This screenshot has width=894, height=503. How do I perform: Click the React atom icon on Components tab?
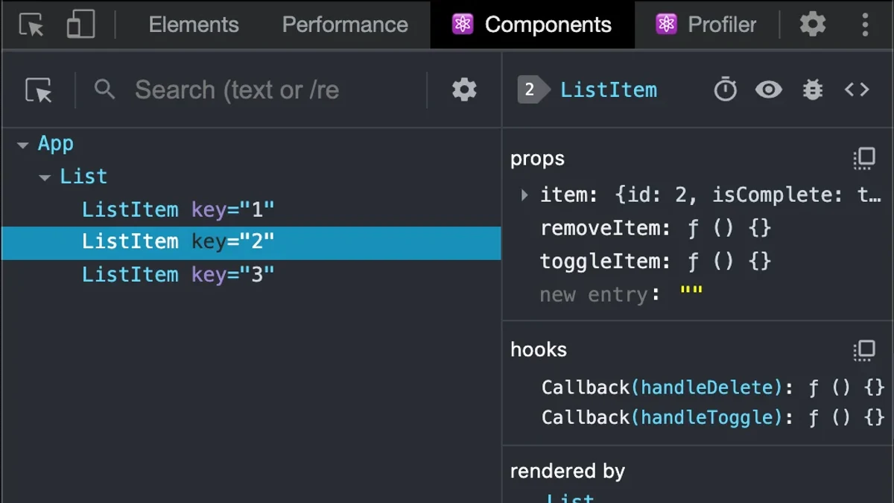click(463, 25)
